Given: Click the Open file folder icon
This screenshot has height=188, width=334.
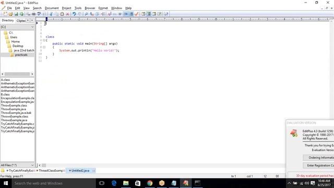Looking at the screenshot, I should pos(10,14).
